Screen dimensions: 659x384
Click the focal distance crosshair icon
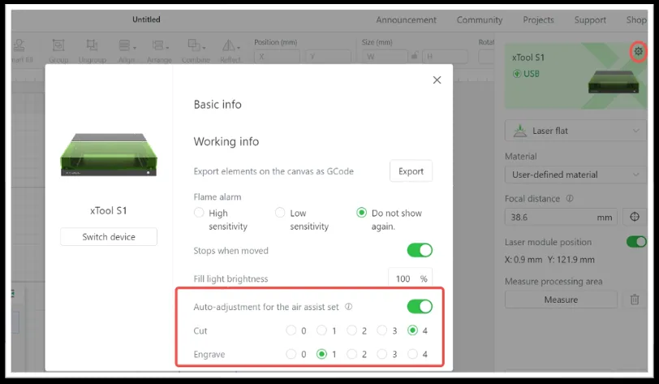tap(635, 217)
